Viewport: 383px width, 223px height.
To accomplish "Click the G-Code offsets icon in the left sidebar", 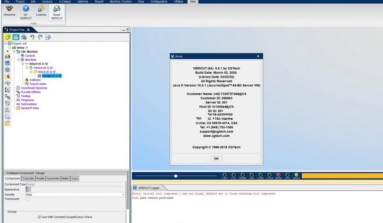I will coord(7,97).
